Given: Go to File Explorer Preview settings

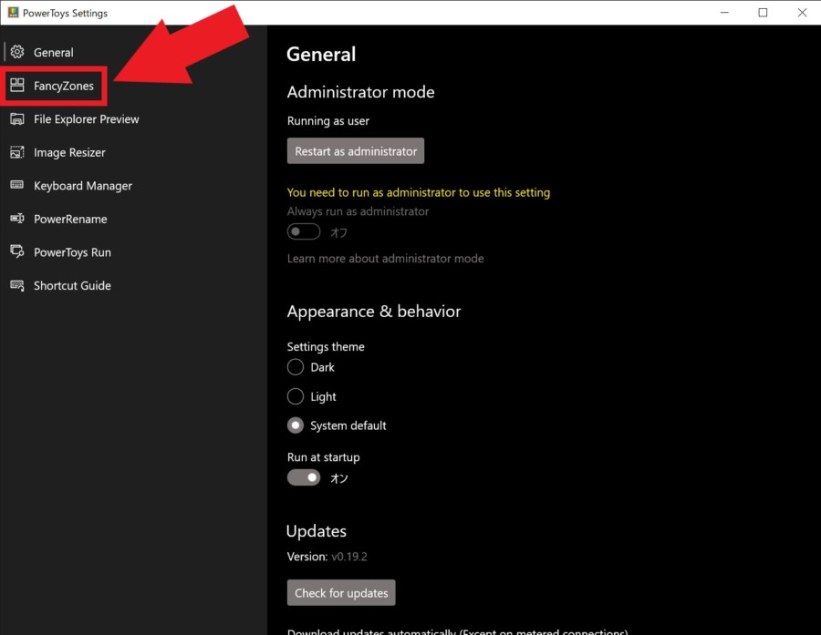Looking at the screenshot, I should 133,119.
